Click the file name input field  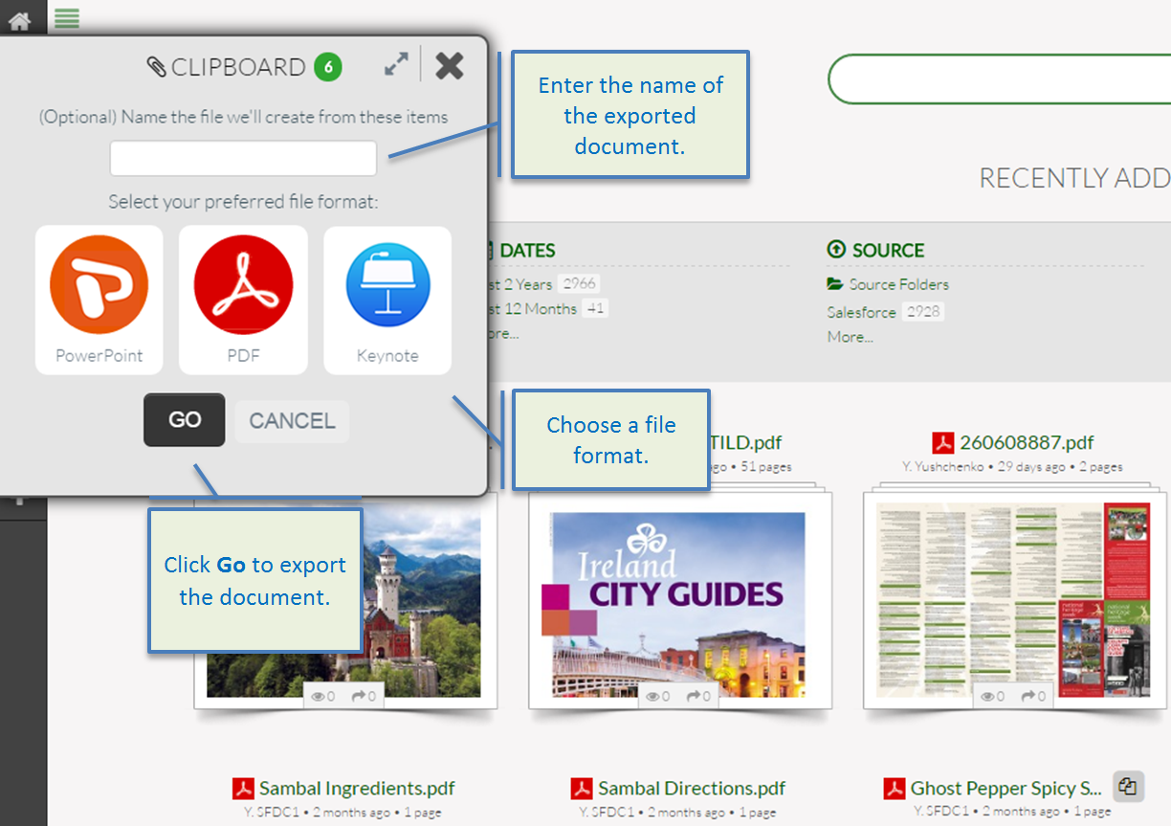(x=242, y=158)
